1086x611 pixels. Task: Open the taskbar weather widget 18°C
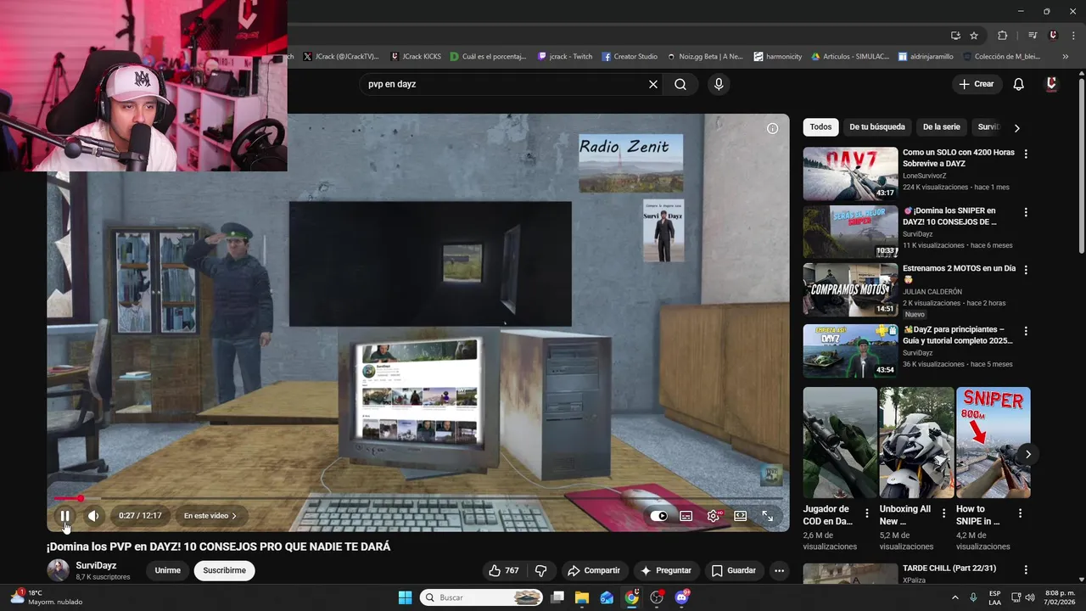coord(47,597)
